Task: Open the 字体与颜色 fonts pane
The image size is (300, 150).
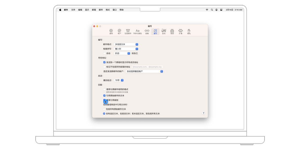Action: pyautogui.click(x=138, y=32)
